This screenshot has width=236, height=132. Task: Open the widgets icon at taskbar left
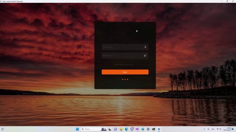(x=3, y=129)
